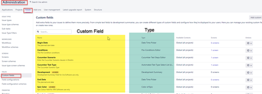The width and height of the screenshot is (262, 94).
Task: Open the Development row gear actions menu
Action: point(249,73)
